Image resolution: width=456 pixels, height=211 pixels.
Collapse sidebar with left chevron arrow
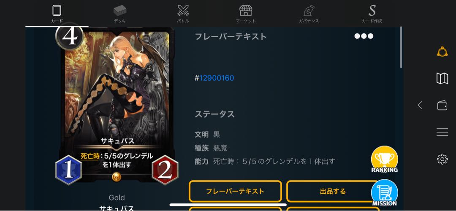(x=420, y=105)
